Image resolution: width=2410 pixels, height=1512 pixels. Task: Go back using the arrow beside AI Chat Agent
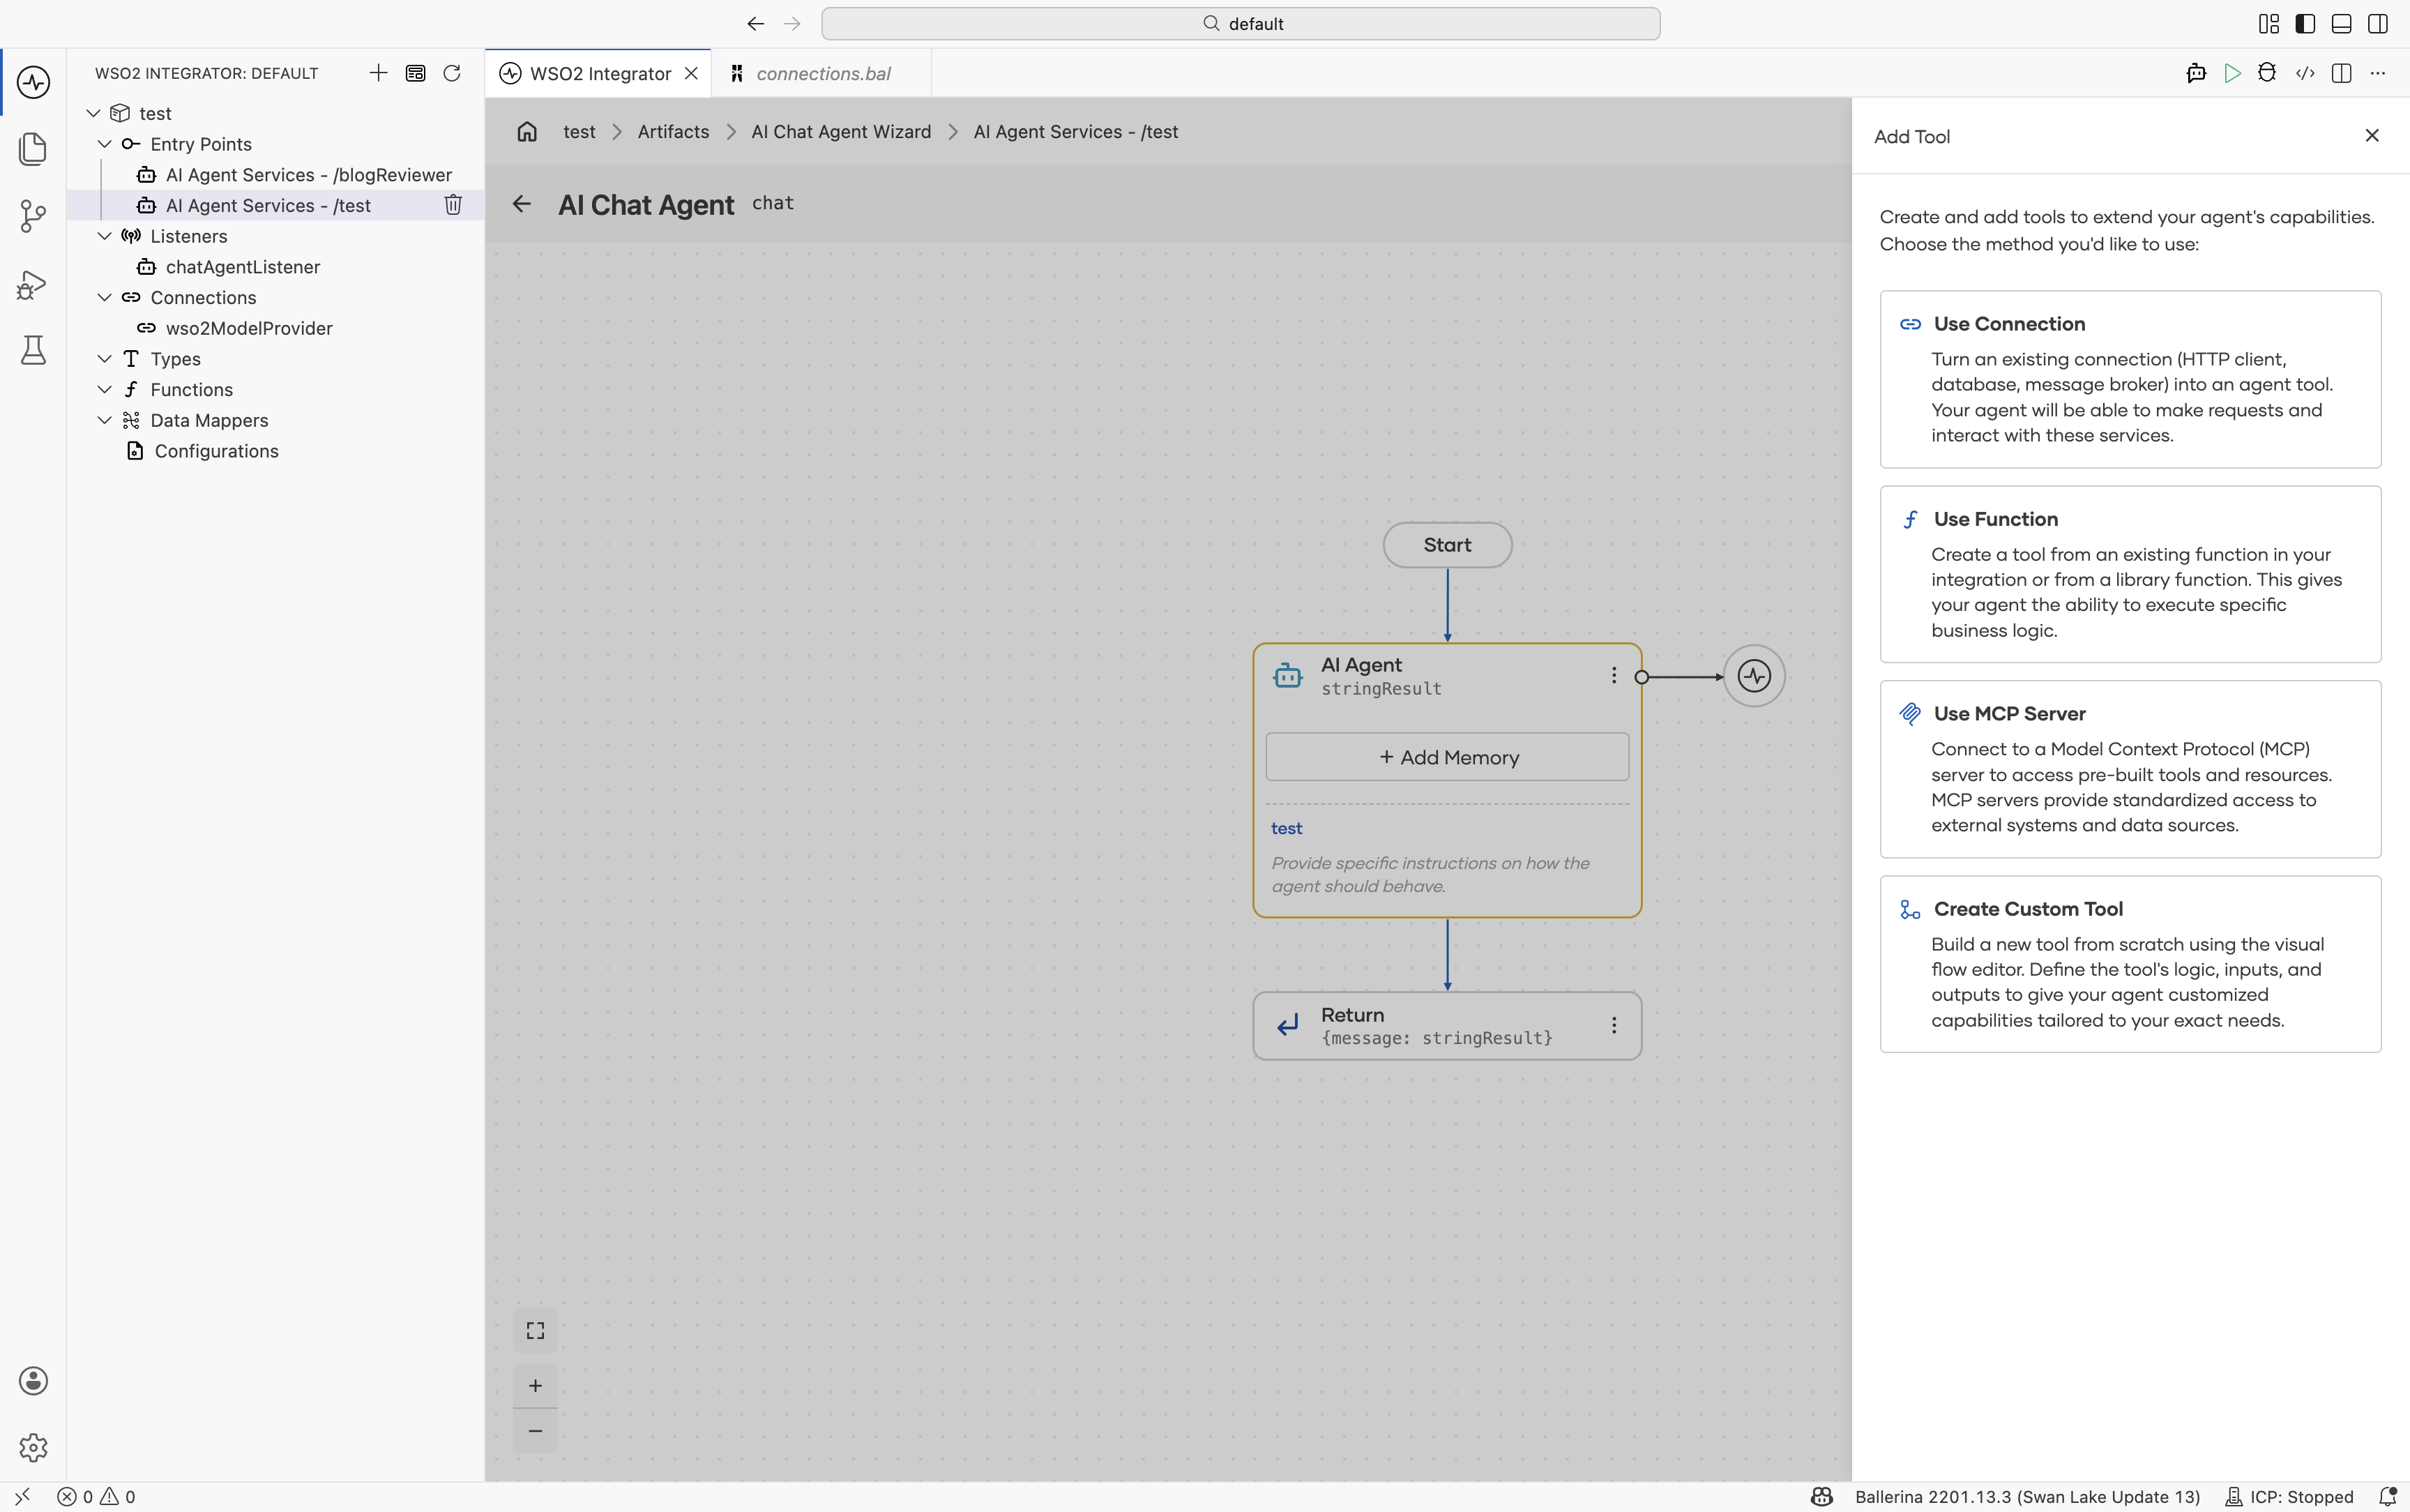[522, 204]
